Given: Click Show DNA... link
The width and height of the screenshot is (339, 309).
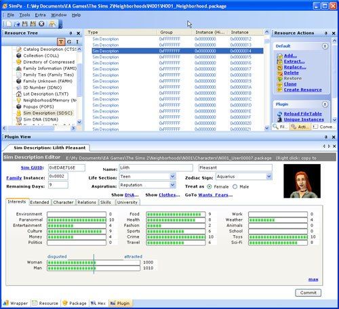Looking at the screenshot, I should click(x=132, y=195).
